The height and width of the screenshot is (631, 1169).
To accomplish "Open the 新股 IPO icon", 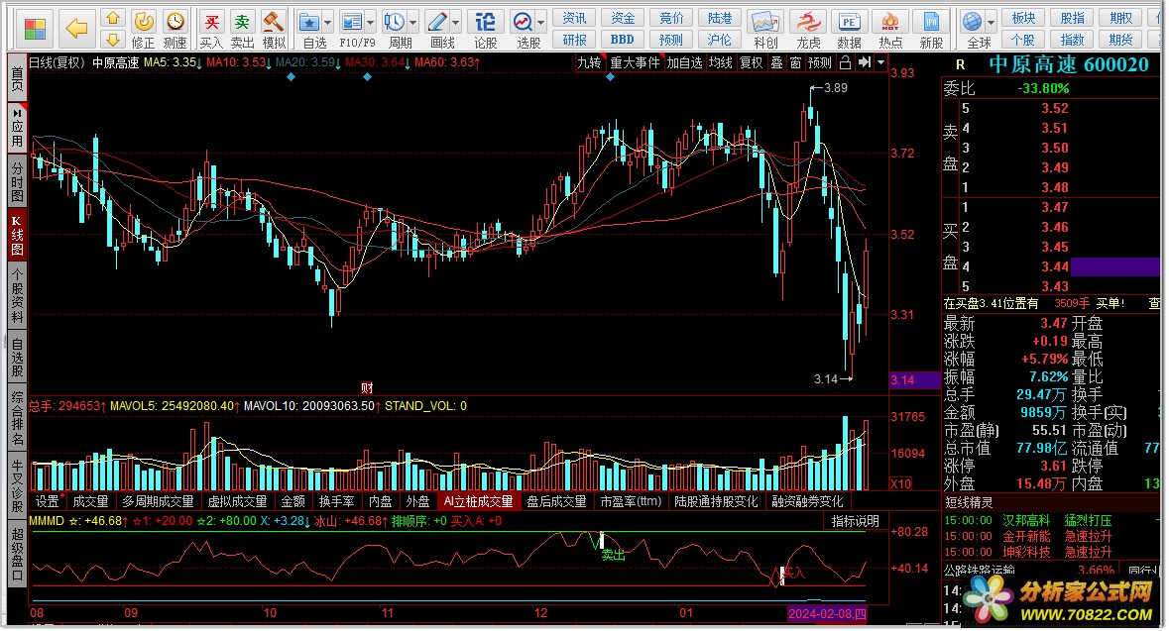I will tap(931, 29).
